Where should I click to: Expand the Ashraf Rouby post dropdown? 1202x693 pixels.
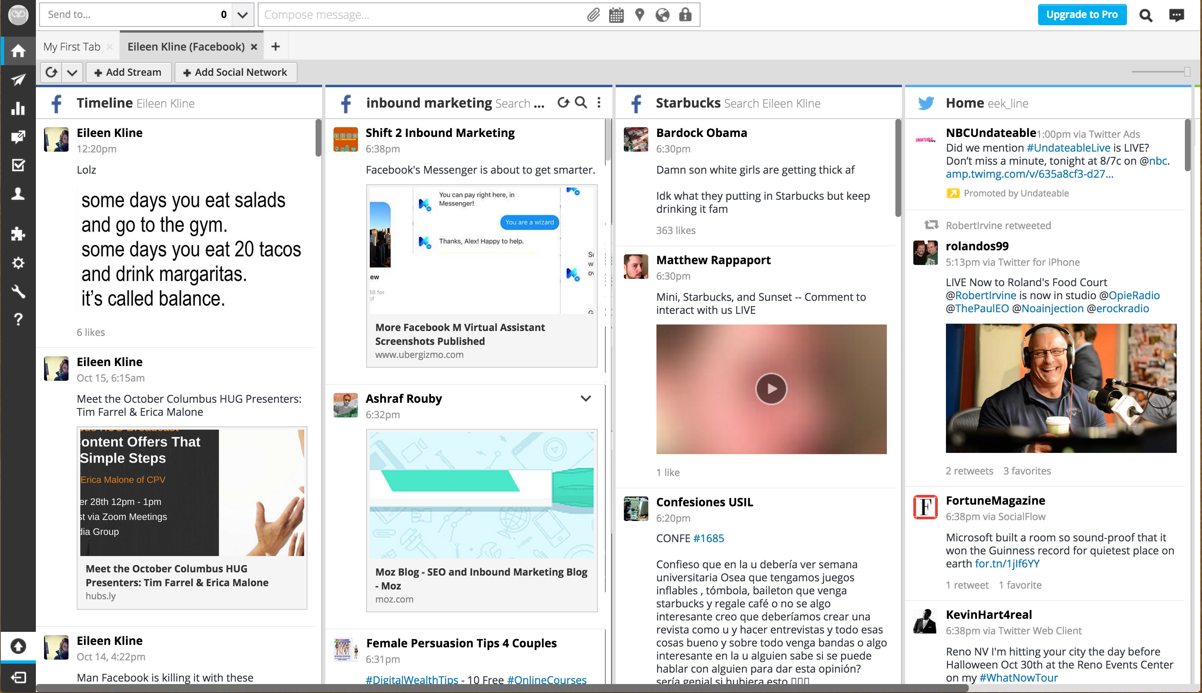(x=587, y=399)
